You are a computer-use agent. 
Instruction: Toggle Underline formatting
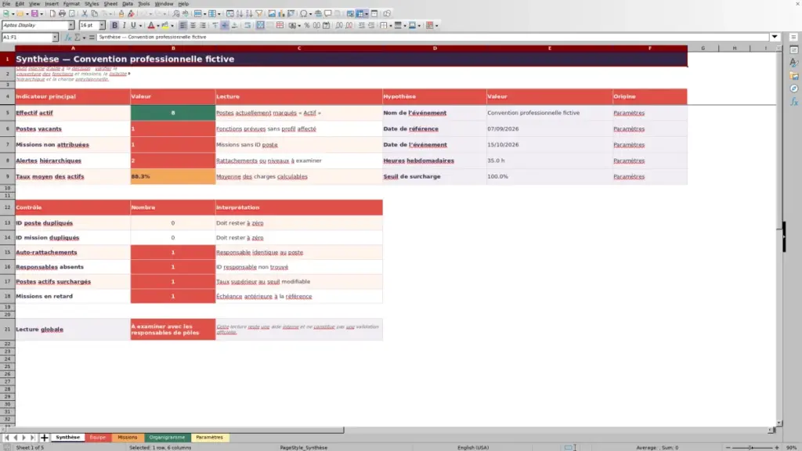coord(133,26)
